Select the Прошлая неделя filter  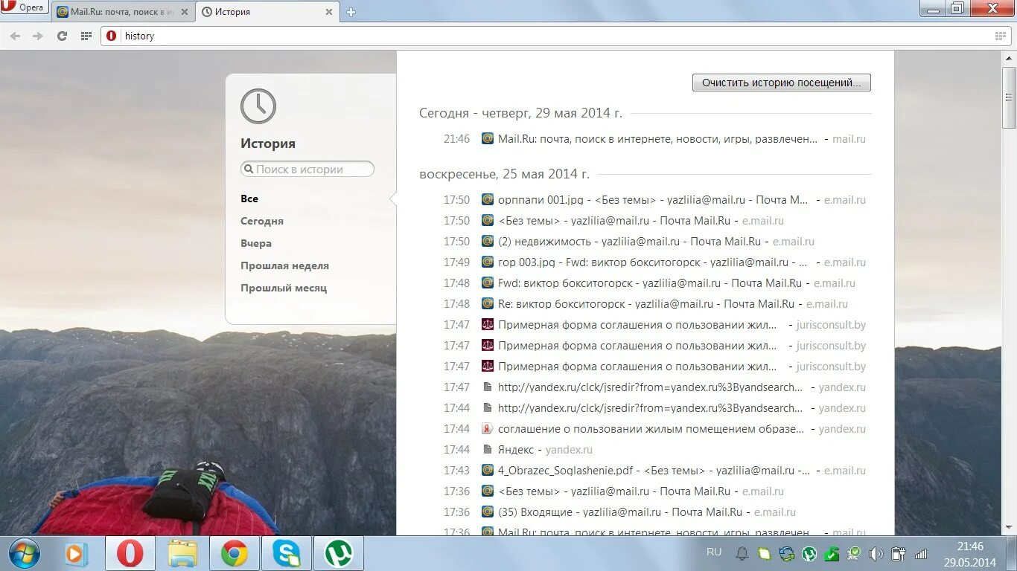click(284, 265)
